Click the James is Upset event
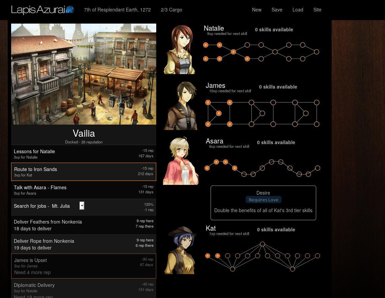The height and width of the screenshot is (298, 385). point(84,266)
